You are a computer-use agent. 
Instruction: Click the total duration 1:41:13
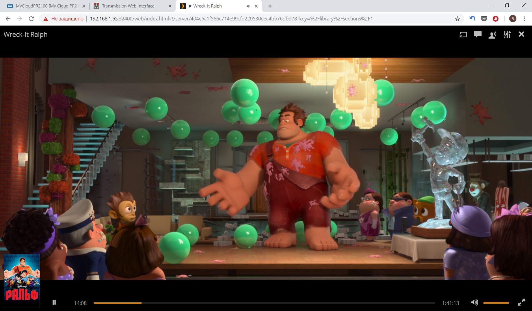point(451,303)
